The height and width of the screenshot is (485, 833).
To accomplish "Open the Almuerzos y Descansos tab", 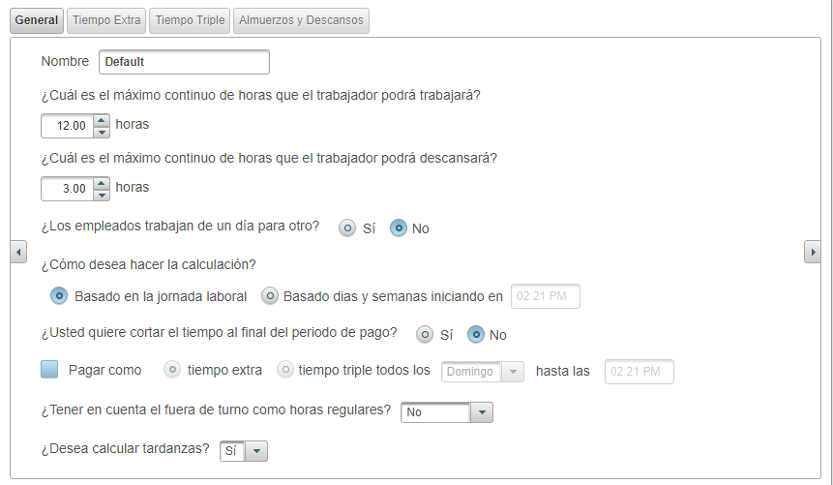I will tap(301, 20).
